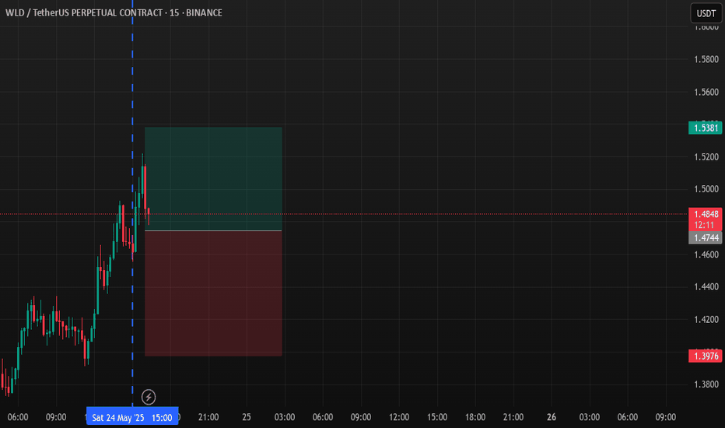Click the WLD / TetherUS PERPETUAL CONTRACT title
Screen dimensions: 725x428
tap(114, 13)
